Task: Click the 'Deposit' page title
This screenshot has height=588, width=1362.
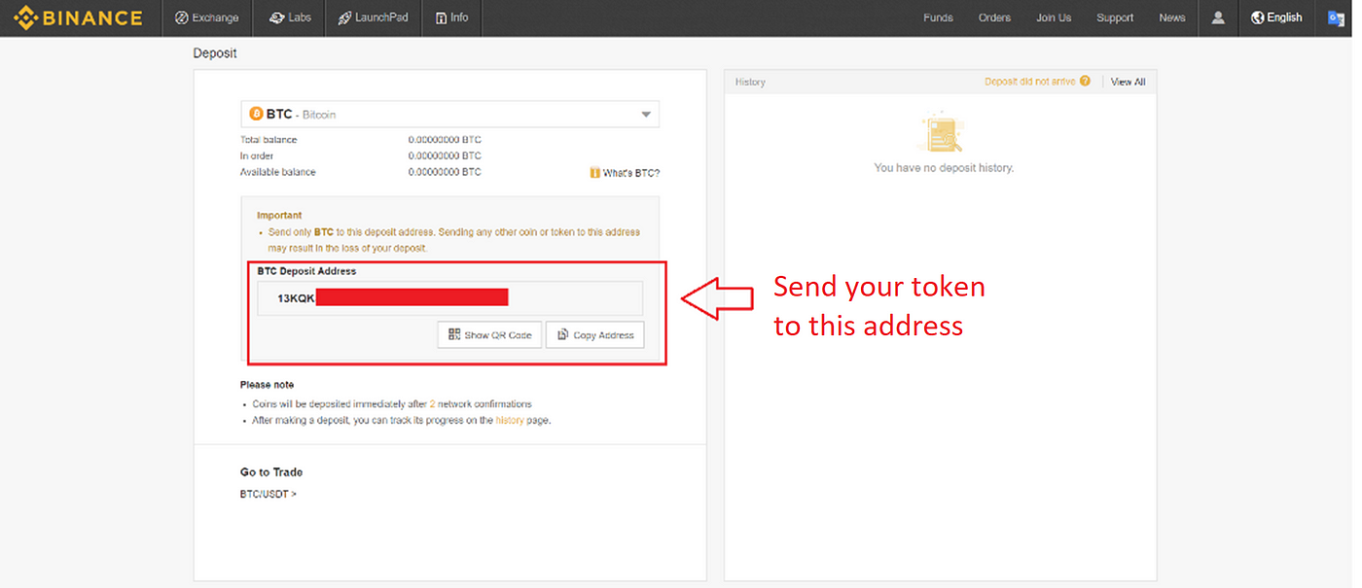Action: [x=215, y=53]
